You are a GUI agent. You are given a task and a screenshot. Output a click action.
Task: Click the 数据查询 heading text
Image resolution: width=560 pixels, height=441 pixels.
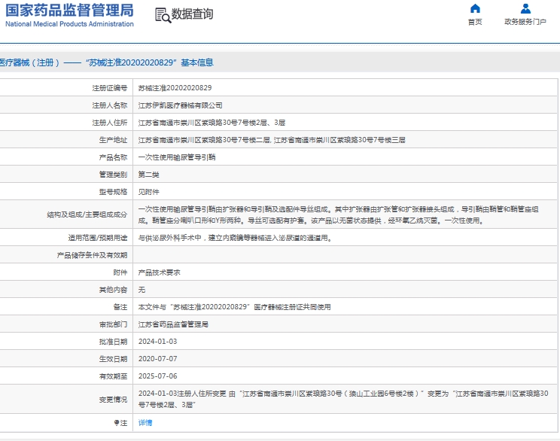(x=192, y=14)
